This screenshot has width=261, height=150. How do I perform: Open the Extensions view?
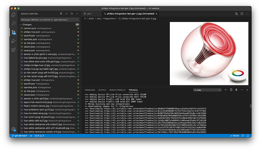pos(14,49)
